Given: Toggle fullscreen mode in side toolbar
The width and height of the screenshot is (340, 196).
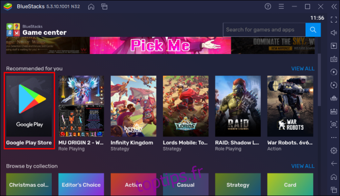Looking at the screenshot, I should [334, 20].
